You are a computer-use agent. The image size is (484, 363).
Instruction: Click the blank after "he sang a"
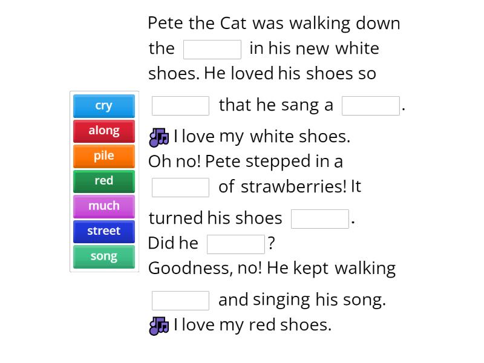(x=370, y=105)
